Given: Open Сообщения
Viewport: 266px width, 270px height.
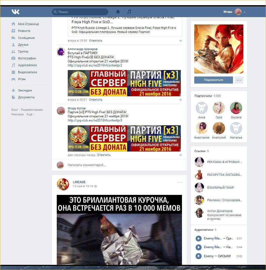Looking at the screenshot, I should point(26,38).
